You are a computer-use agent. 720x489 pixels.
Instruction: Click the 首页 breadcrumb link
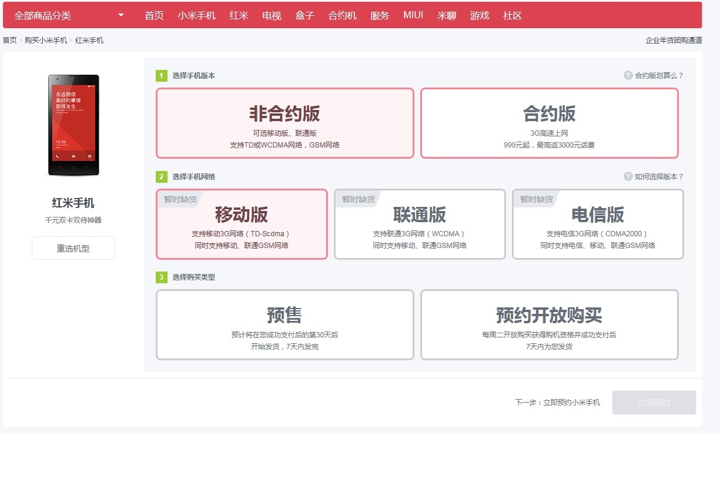point(10,41)
